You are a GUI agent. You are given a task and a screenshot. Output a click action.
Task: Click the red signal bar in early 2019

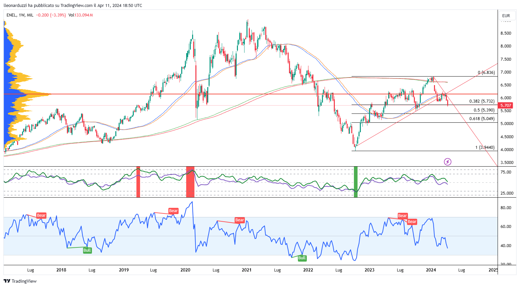[138, 182]
